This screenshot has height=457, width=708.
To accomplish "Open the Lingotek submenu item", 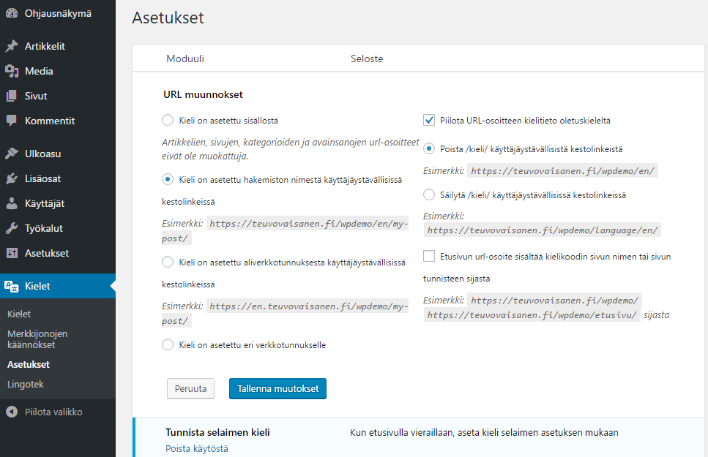I will tap(26, 385).
